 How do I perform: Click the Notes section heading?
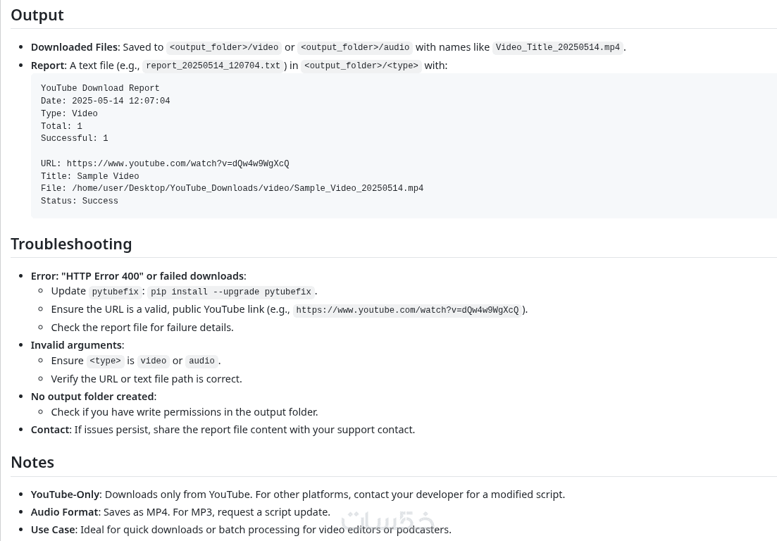(x=32, y=462)
